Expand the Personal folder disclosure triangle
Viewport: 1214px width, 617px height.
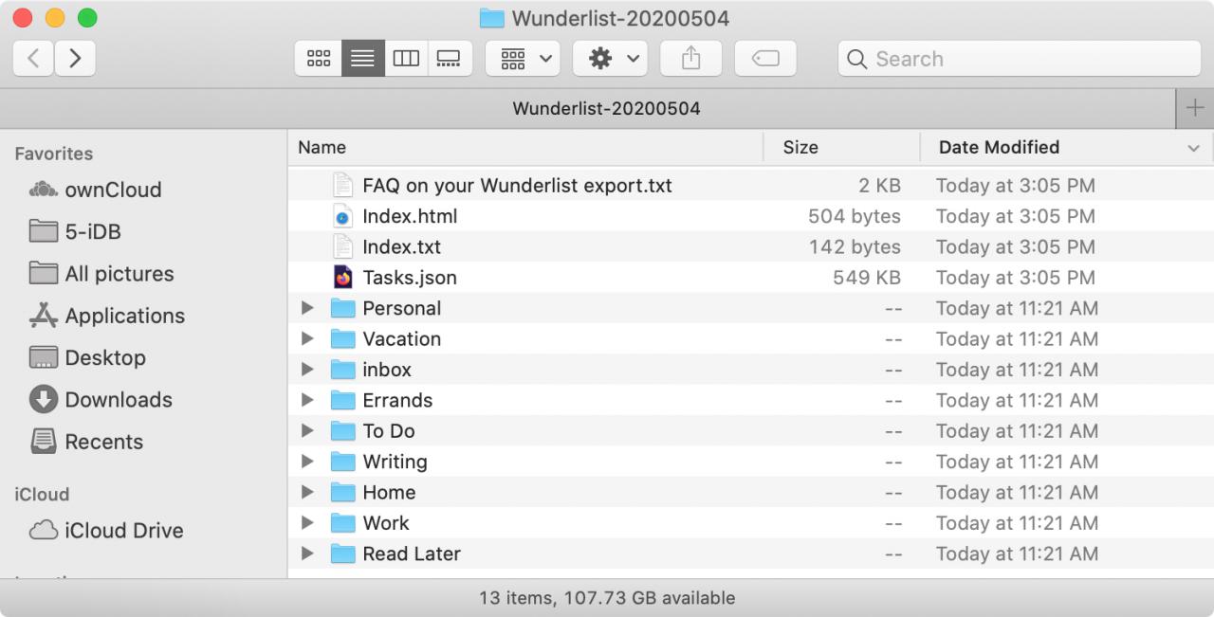306,308
